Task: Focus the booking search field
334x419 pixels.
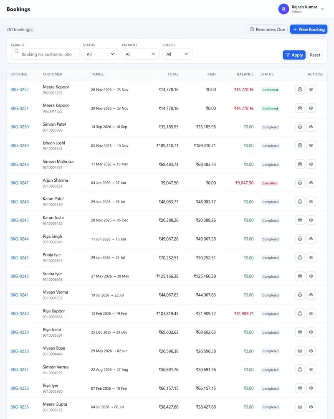Action: 46,54
